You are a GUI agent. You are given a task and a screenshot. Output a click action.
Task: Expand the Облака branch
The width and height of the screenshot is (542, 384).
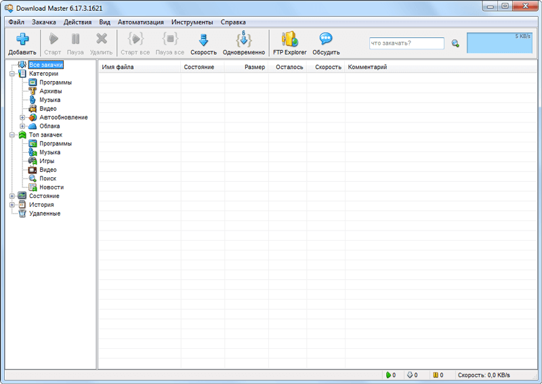[x=22, y=126]
